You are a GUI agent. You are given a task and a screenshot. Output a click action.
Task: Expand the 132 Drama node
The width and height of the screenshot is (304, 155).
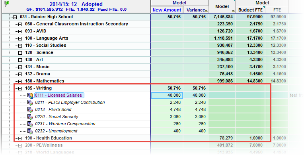pos(20,75)
